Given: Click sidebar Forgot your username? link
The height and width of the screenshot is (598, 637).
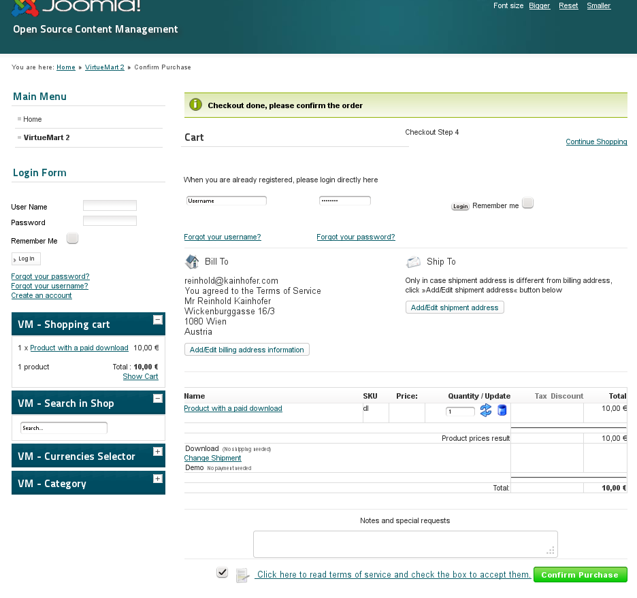Looking at the screenshot, I should click(x=50, y=286).
